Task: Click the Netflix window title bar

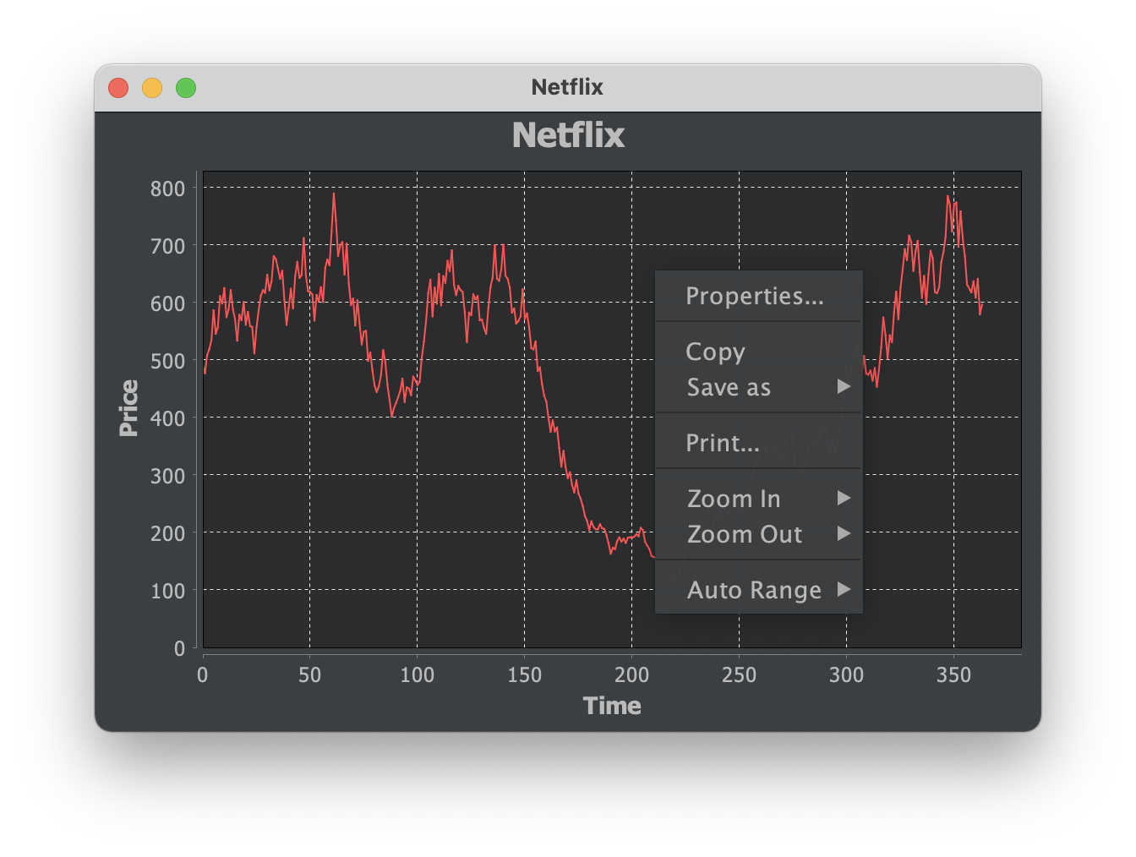Action: tap(567, 87)
